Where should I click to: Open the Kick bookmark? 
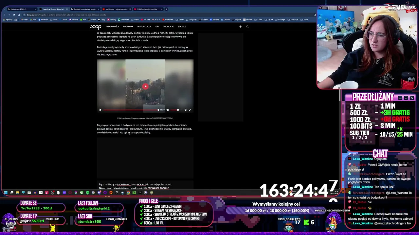point(83,20)
